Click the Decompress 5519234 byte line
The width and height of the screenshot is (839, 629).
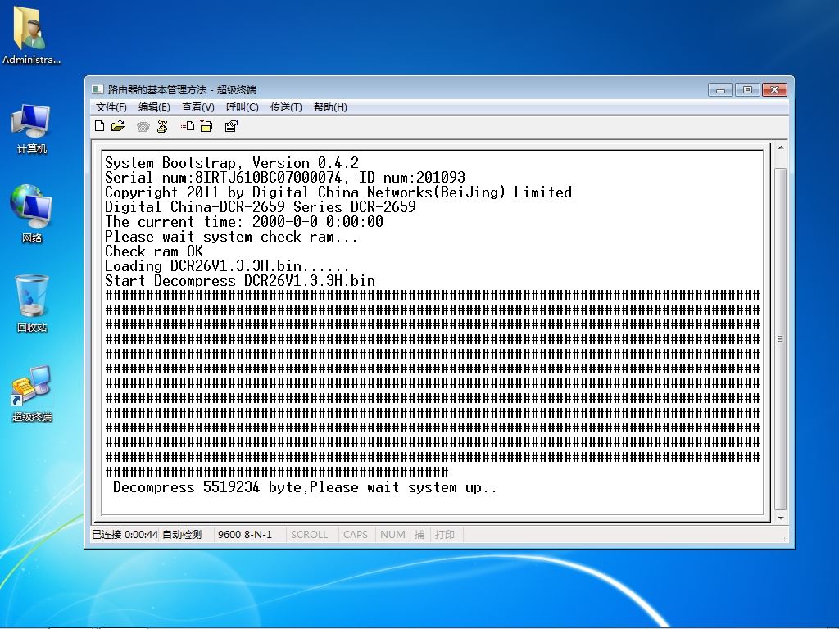[x=305, y=487]
